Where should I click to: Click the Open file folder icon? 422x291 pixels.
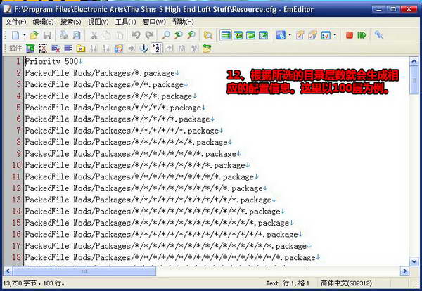pos(34,34)
